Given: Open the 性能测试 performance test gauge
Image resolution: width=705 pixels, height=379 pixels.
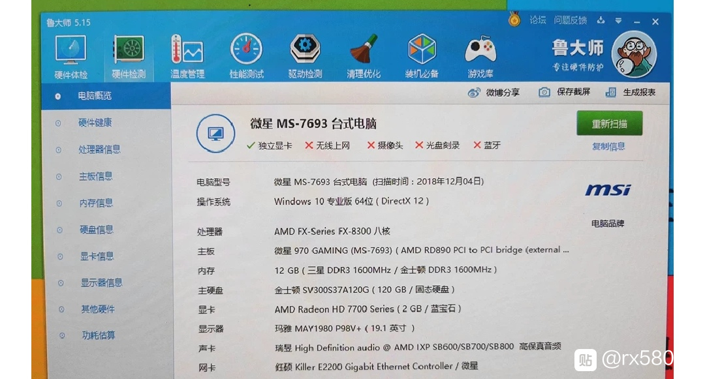Looking at the screenshot, I should pyautogui.click(x=246, y=56).
